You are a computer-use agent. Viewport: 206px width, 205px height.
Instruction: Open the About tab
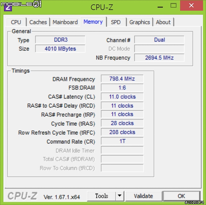[x=163, y=22]
